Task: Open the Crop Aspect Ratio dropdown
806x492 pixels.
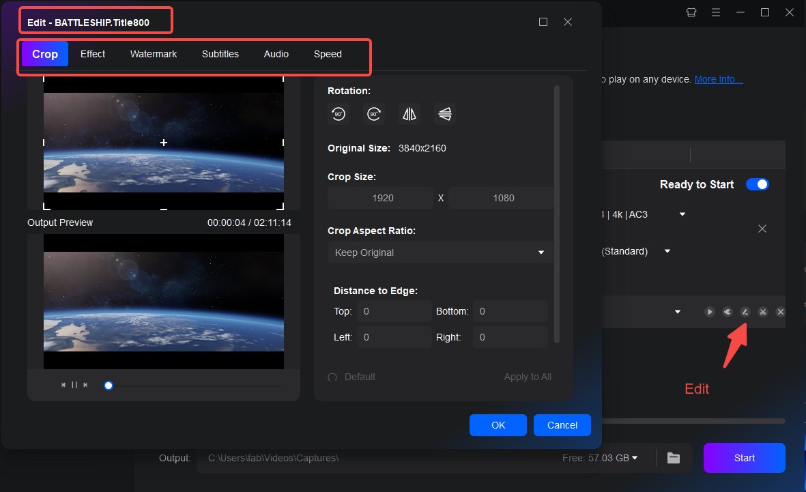Action: [440, 252]
